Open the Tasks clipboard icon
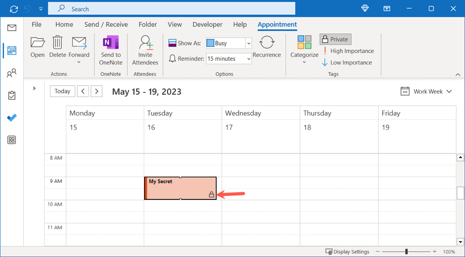The width and height of the screenshot is (465, 257). pyautogui.click(x=11, y=95)
